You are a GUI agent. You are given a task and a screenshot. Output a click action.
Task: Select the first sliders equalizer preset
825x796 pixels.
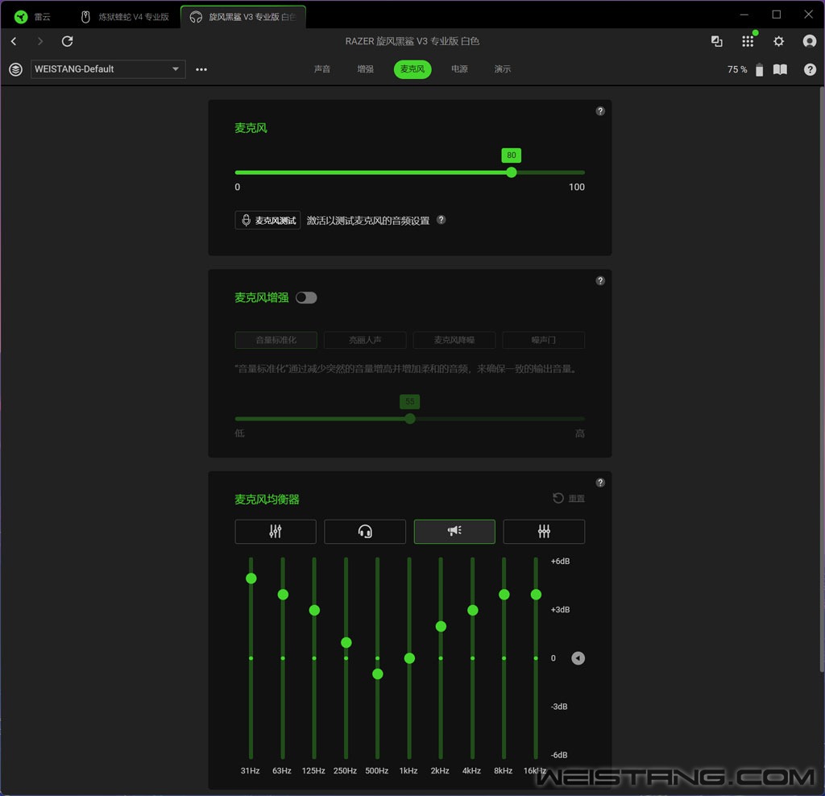[276, 532]
